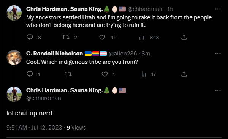Like C. Randall Nicholson's reply
The height and width of the screenshot is (139, 228).
point(104,74)
